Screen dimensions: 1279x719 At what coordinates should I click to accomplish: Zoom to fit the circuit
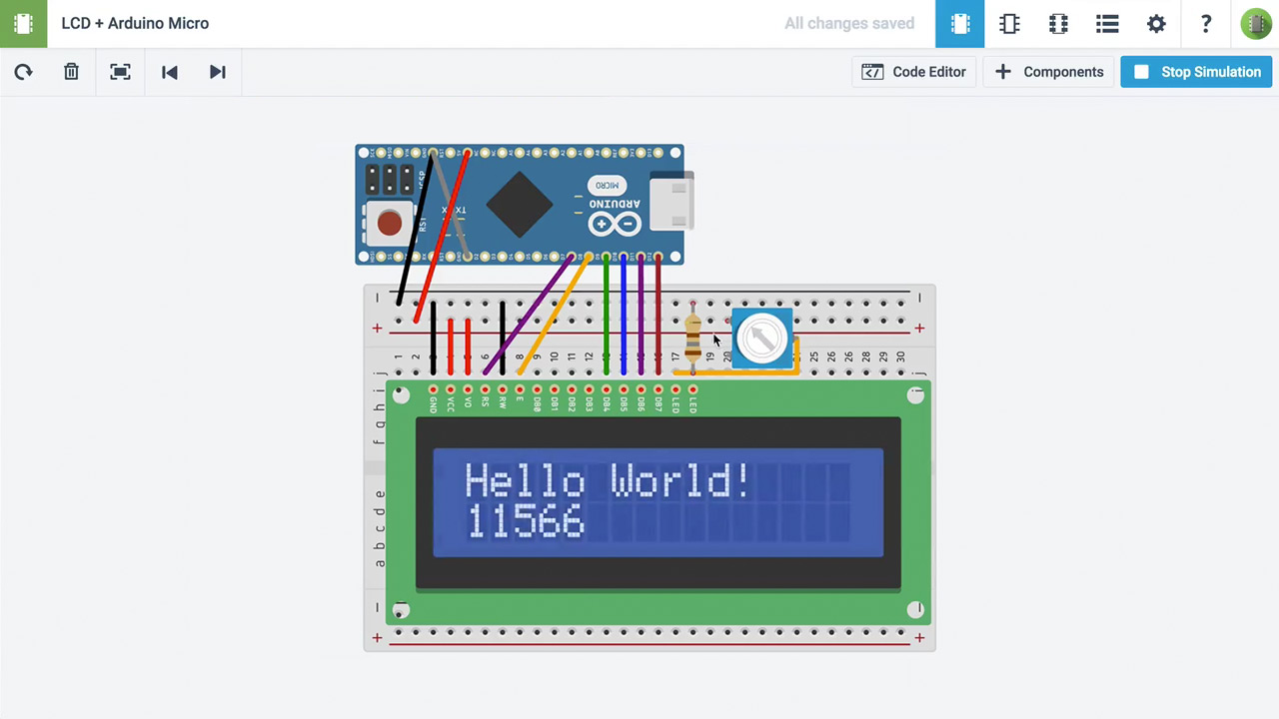click(x=120, y=72)
